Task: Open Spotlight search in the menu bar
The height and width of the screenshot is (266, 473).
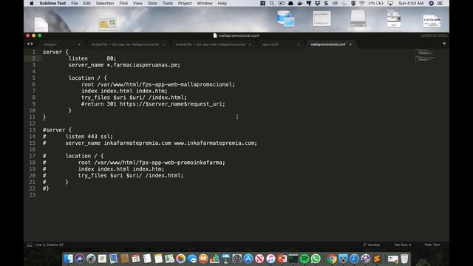Action: click(272, 3)
